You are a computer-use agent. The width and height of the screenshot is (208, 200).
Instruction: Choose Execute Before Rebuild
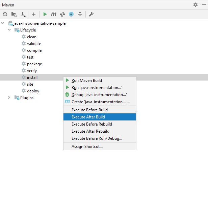click(x=100, y=124)
